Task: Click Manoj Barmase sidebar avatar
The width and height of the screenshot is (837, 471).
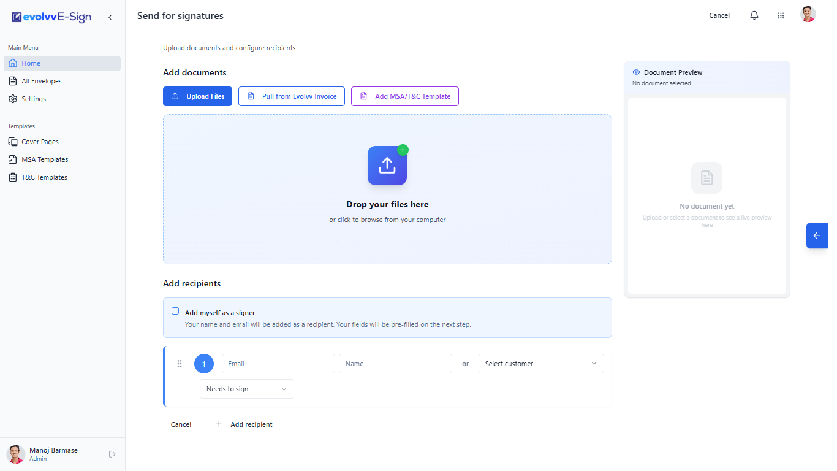Action: click(16, 454)
